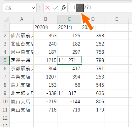The width and height of the screenshot is (132, 127).
Task: Click the cell with value -394
Action: [69, 77]
